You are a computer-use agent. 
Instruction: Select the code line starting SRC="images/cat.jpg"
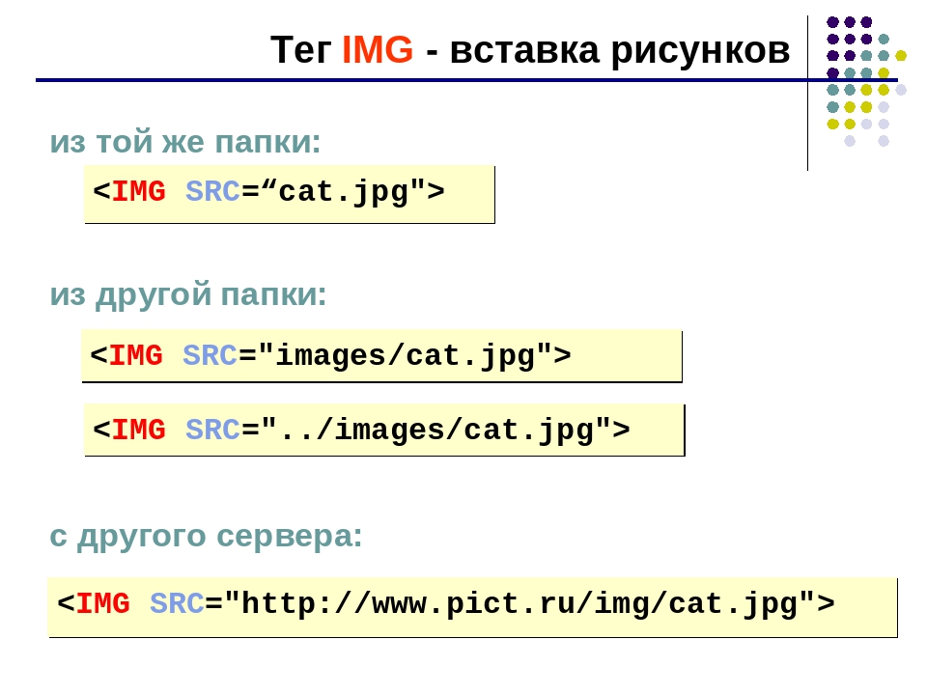[x=382, y=356]
